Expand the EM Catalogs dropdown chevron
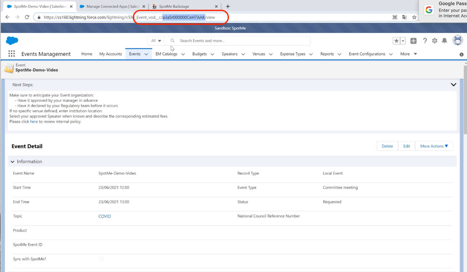The width and height of the screenshot is (467, 272). pos(183,54)
